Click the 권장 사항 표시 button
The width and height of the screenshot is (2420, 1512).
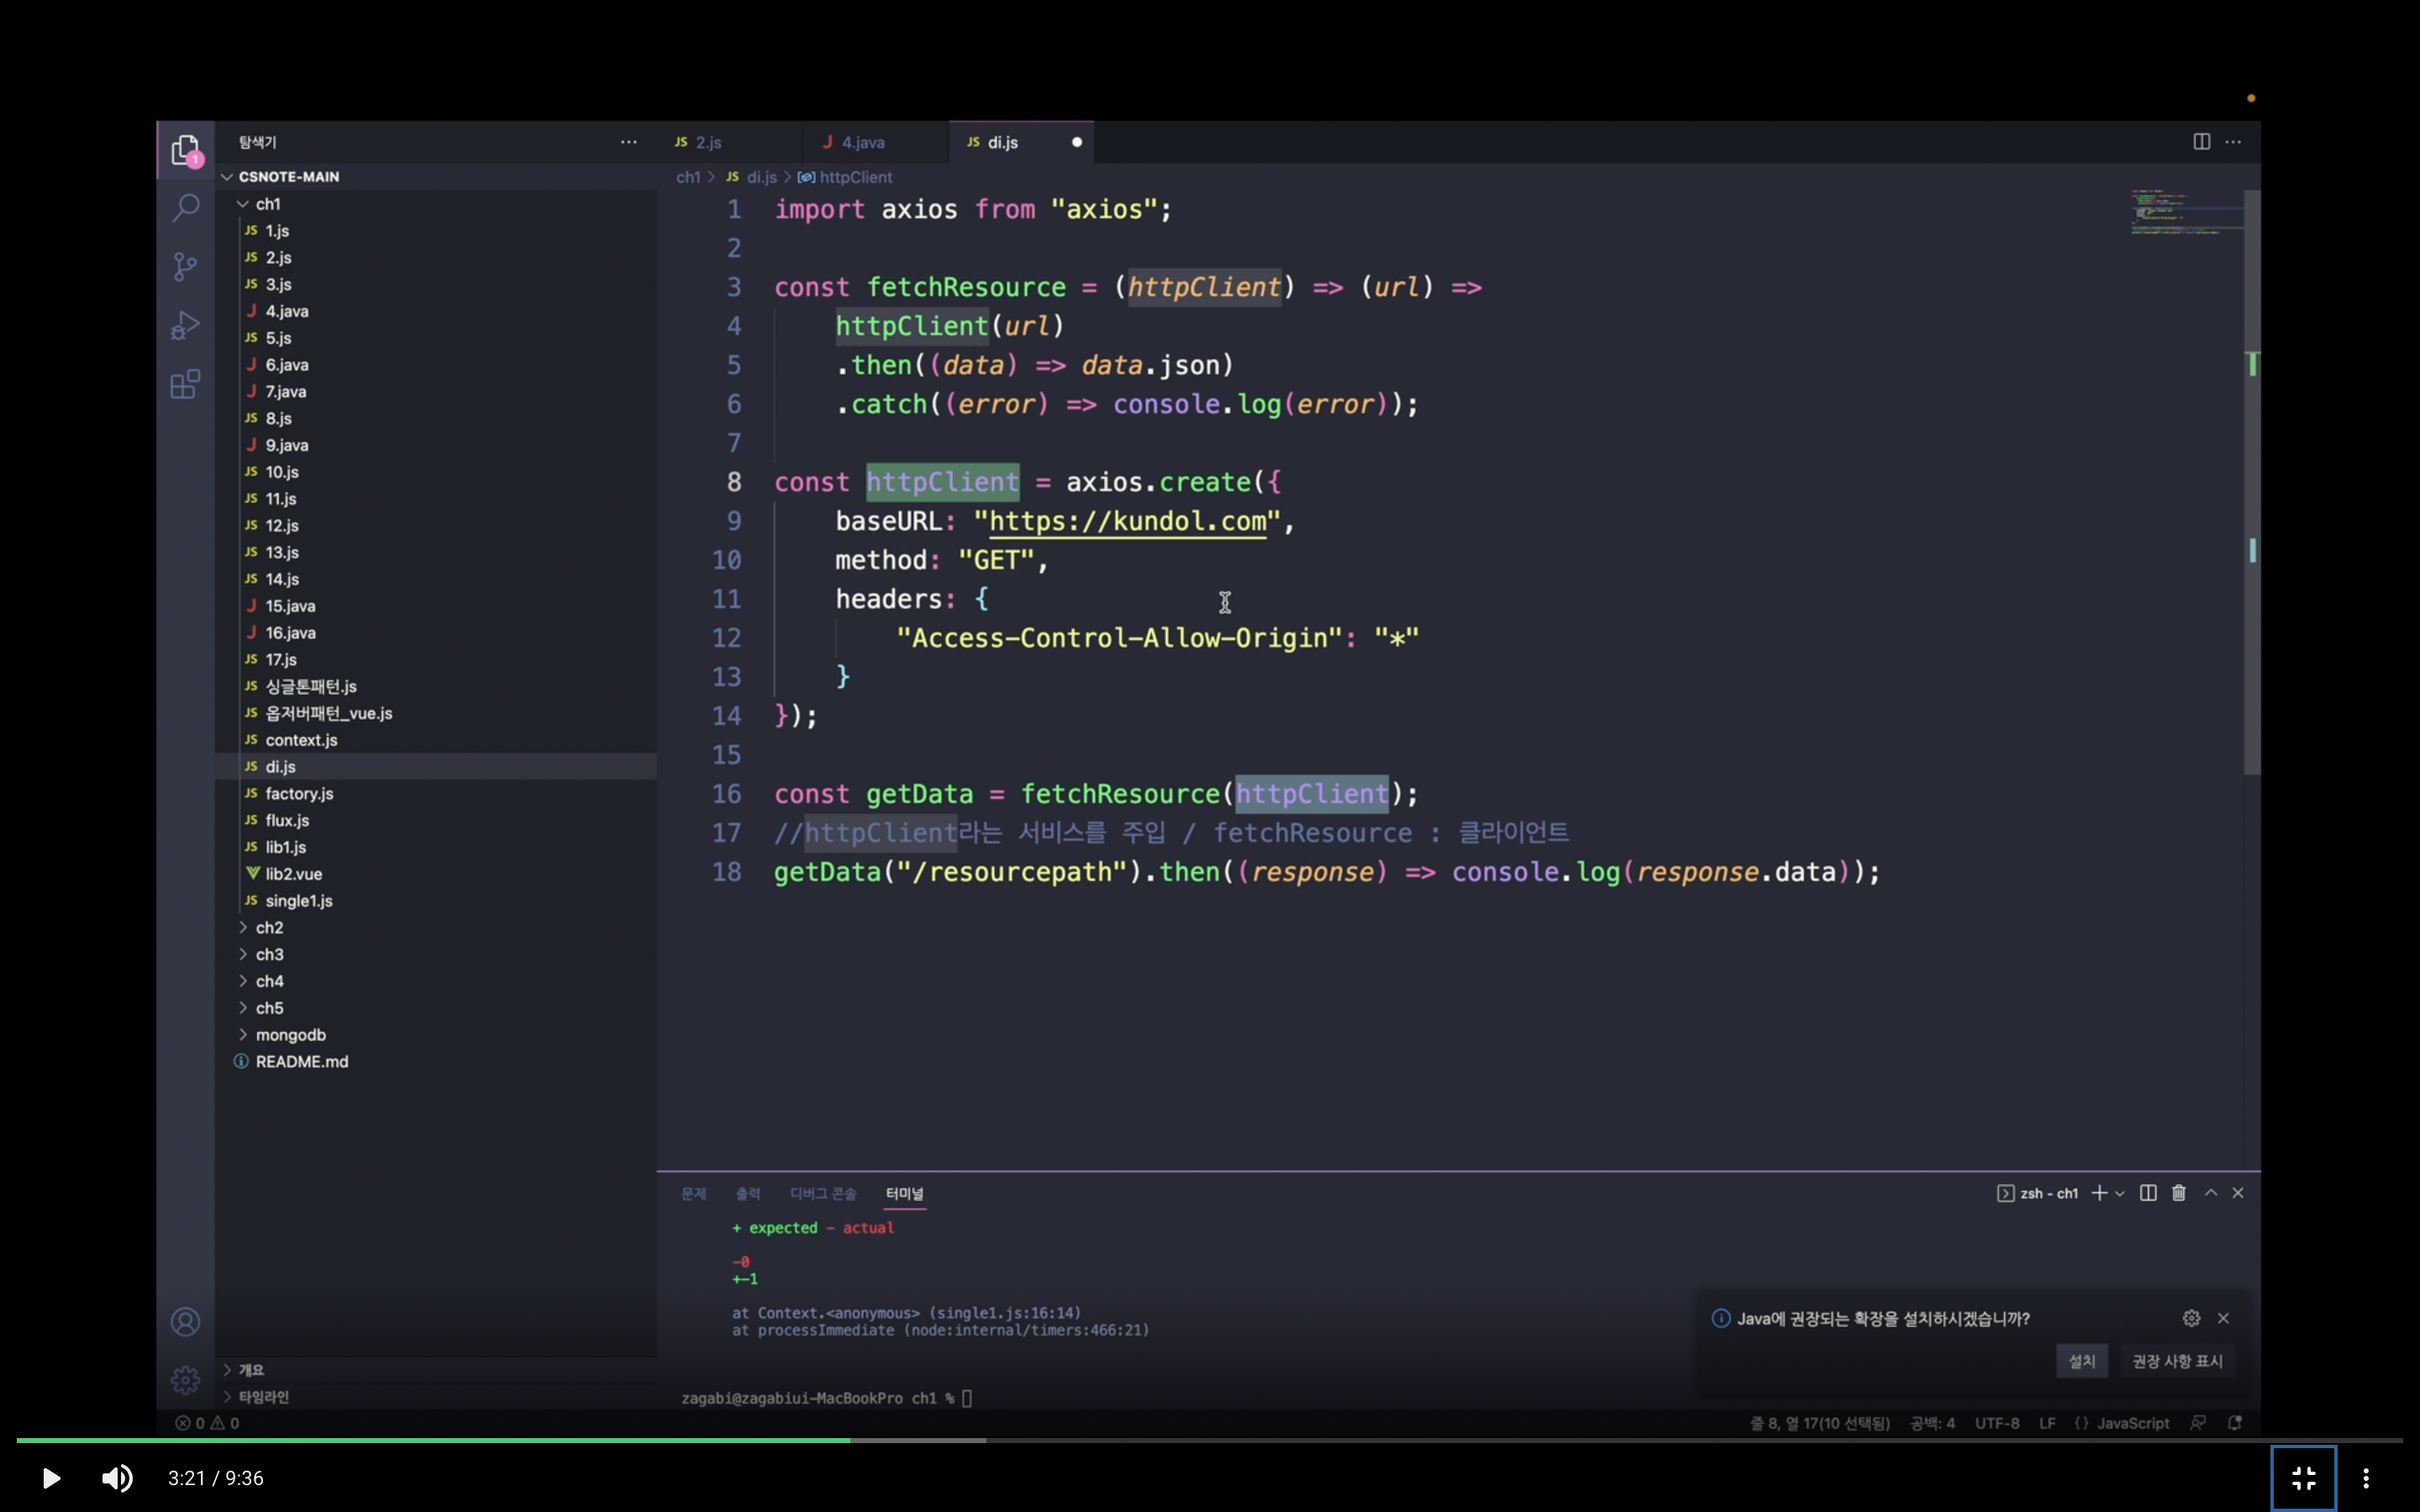[x=2177, y=1361]
